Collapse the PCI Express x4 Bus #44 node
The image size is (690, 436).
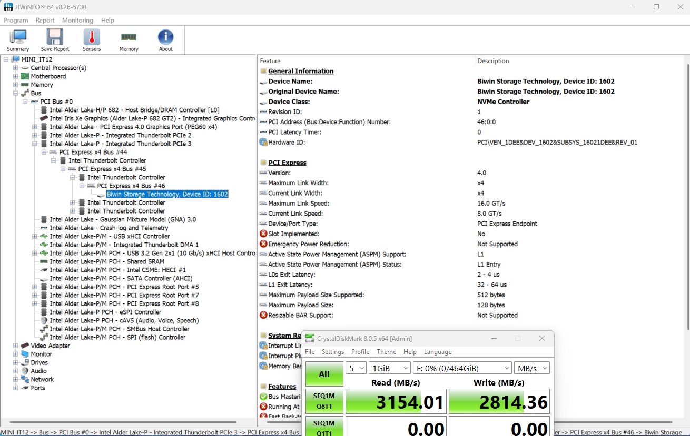pyautogui.click(x=44, y=152)
